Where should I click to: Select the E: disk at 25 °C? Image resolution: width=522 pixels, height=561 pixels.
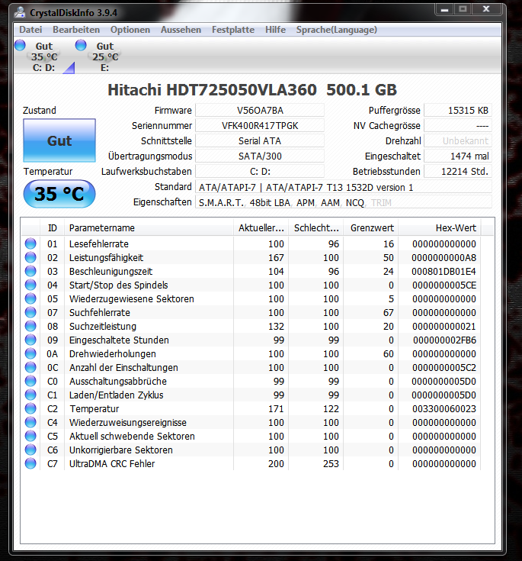click(x=104, y=56)
